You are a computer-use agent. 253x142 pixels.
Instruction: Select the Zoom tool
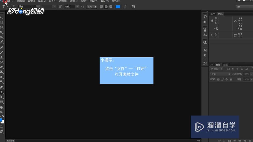[1, 112]
